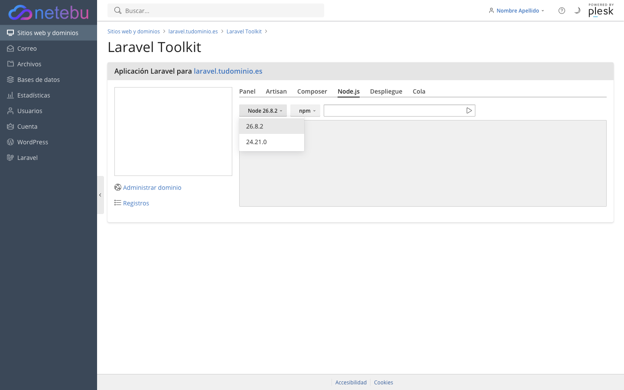This screenshot has height=390, width=624.
Task: Switch to the Composer tab
Action: [x=312, y=91]
